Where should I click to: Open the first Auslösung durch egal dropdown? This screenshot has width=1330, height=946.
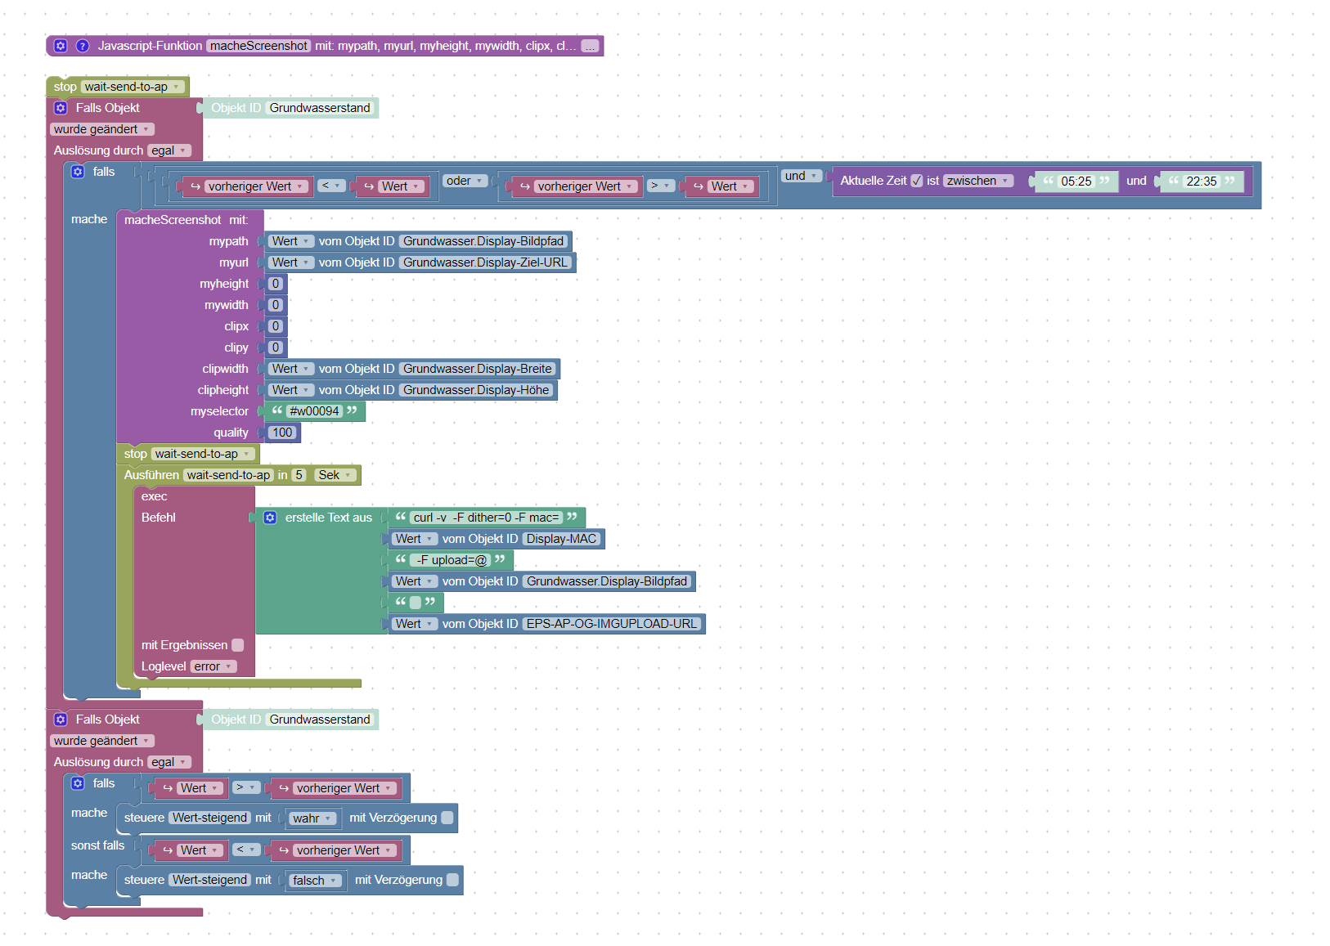(x=169, y=150)
